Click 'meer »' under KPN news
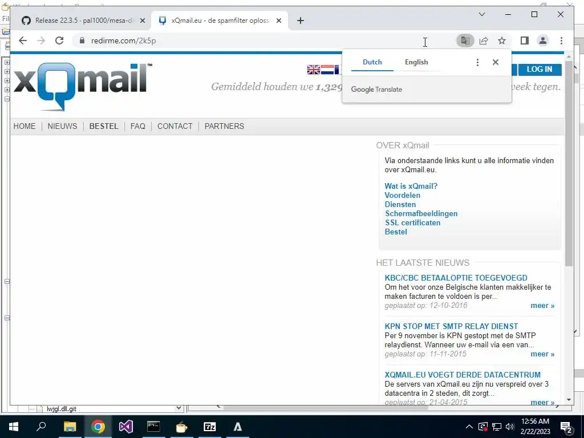The height and width of the screenshot is (438, 584). 542,354
